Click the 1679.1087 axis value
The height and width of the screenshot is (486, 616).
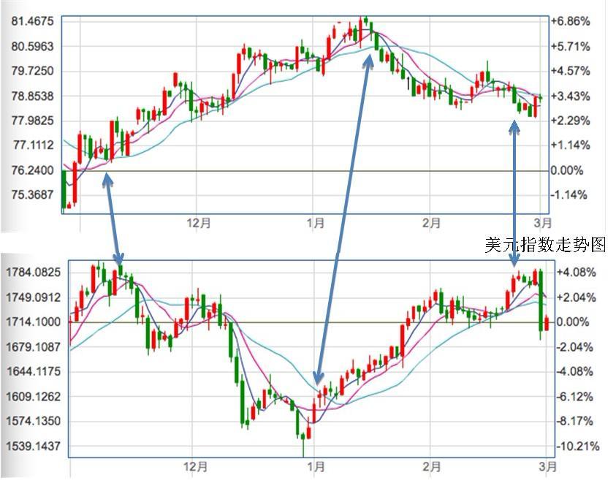click(34, 347)
